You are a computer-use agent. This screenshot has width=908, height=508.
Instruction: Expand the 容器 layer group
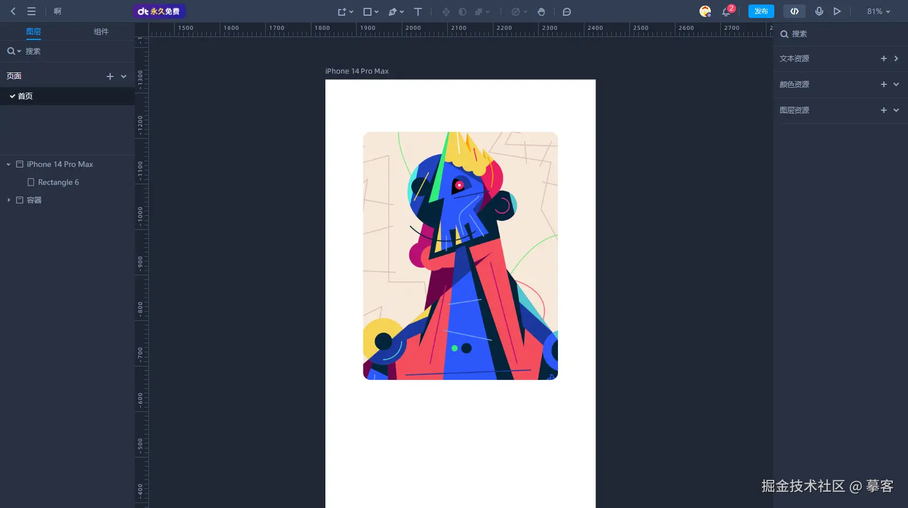pyautogui.click(x=8, y=200)
